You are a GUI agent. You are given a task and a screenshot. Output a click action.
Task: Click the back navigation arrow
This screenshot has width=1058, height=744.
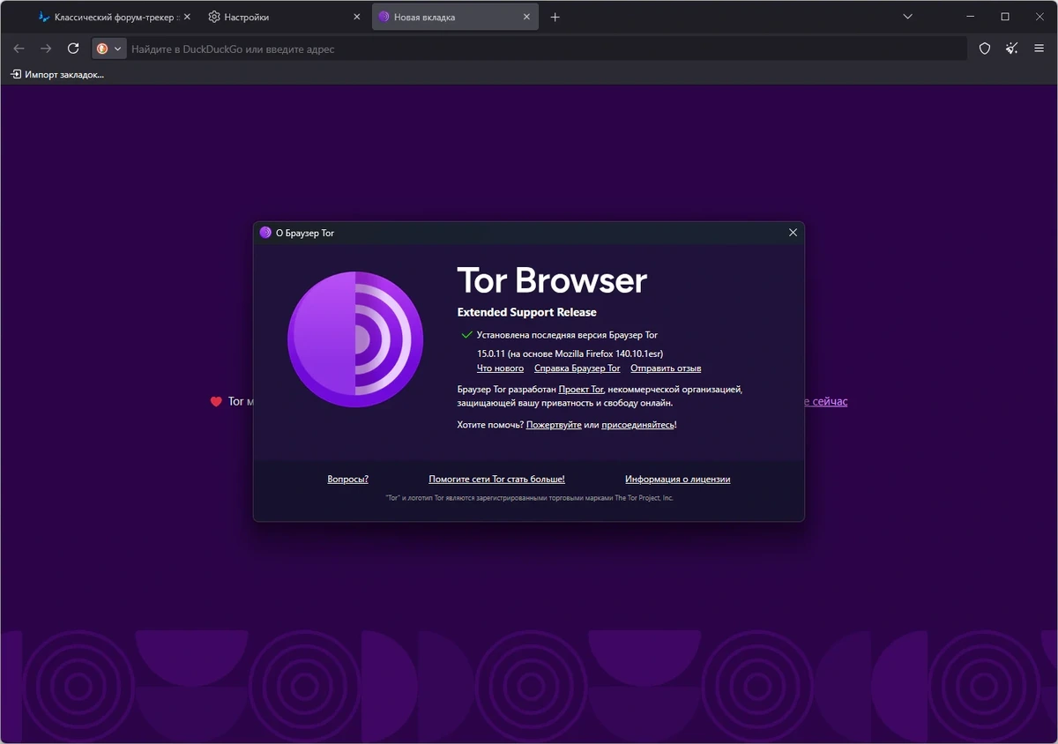click(x=19, y=48)
